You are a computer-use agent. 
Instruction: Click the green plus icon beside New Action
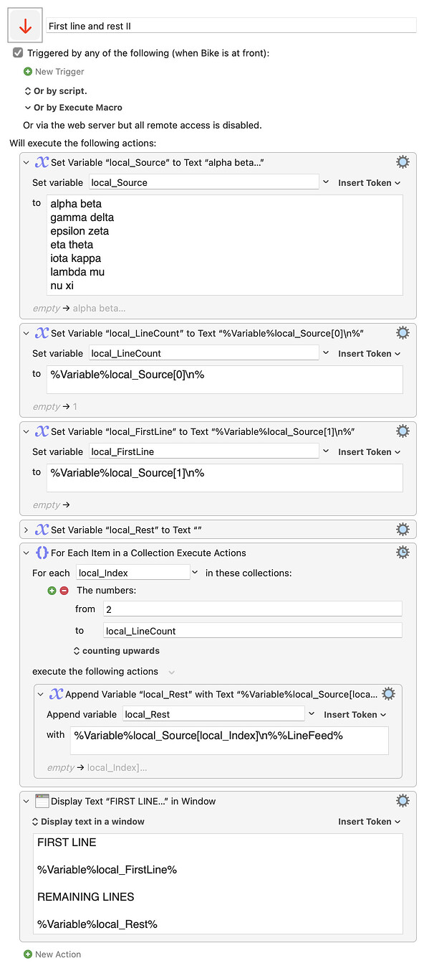coord(28,955)
